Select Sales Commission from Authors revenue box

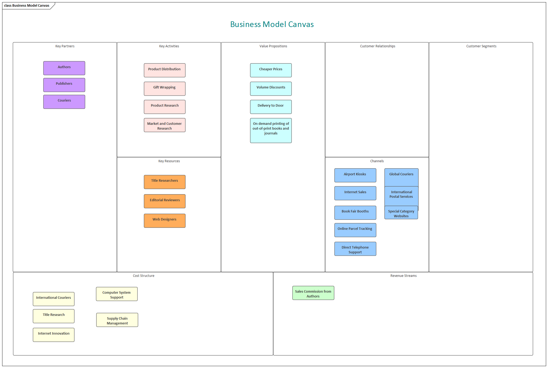click(x=313, y=293)
